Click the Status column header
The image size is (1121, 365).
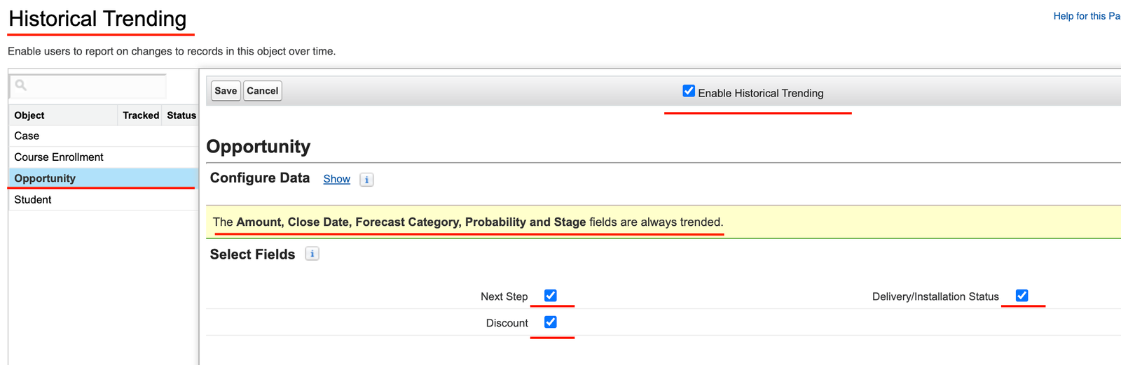tap(181, 115)
